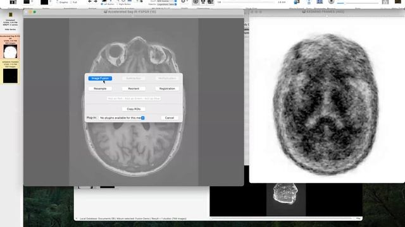Open the WL/WW presets dropdown

[x=166, y=1]
